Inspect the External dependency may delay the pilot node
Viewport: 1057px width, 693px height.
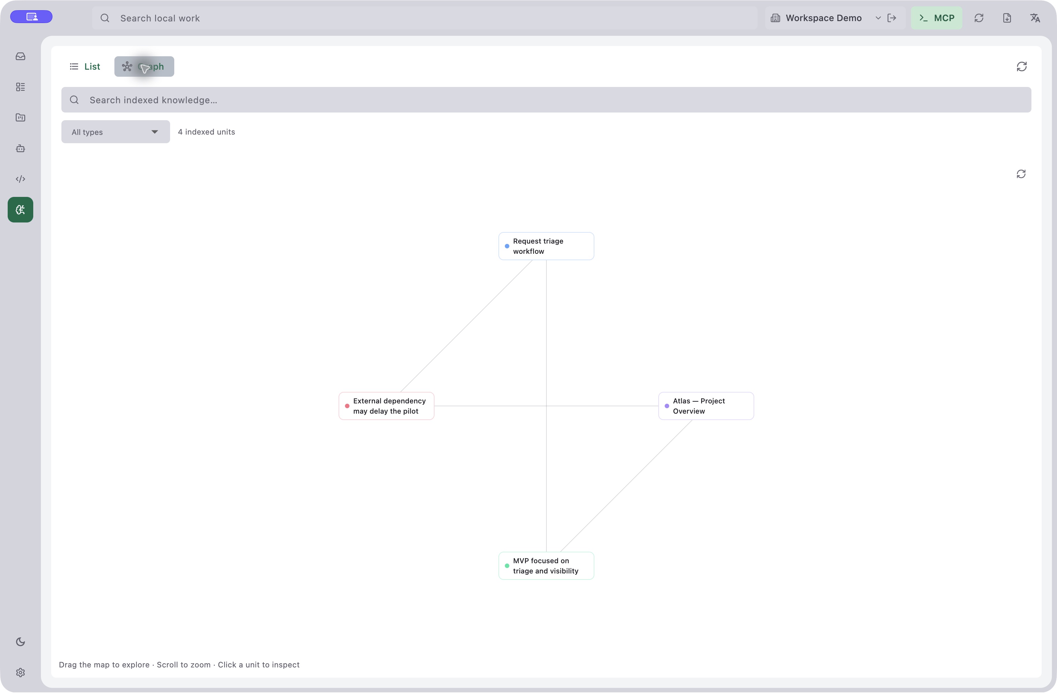tap(386, 406)
